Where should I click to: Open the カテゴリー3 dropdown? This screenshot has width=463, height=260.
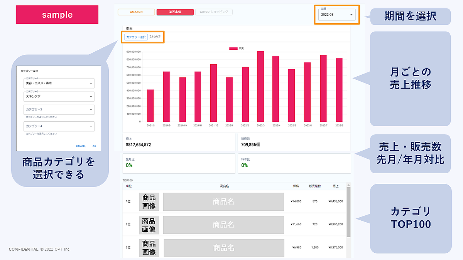click(x=59, y=109)
